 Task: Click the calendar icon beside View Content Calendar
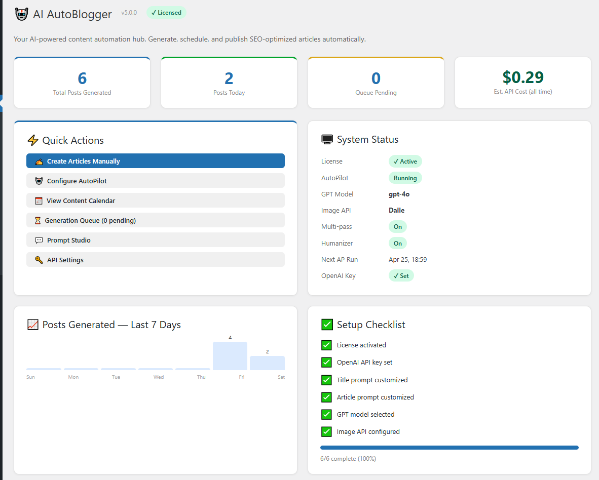39,201
